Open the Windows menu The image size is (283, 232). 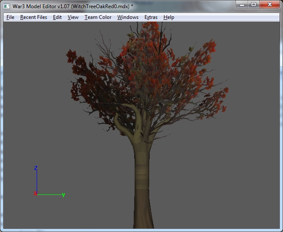pyautogui.click(x=128, y=17)
